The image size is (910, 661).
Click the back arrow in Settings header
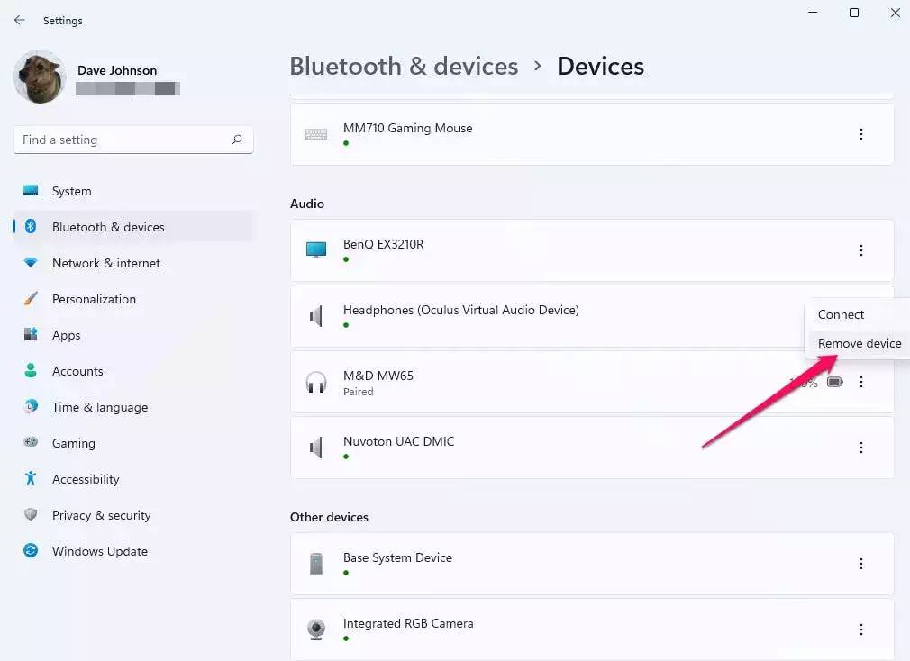point(20,20)
